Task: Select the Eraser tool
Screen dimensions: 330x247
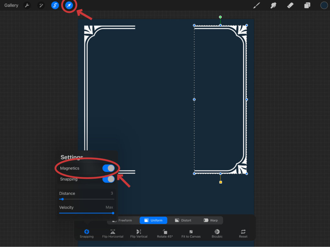Action: 290,5
